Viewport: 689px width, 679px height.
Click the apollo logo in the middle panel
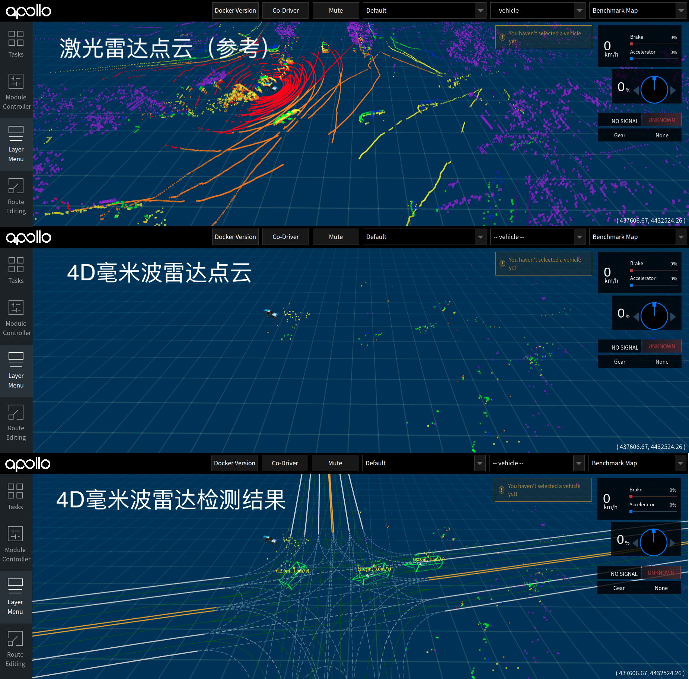tap(28, 238)
